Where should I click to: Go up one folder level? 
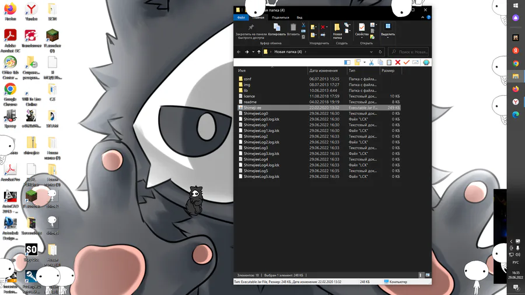(x=259, y=52)
